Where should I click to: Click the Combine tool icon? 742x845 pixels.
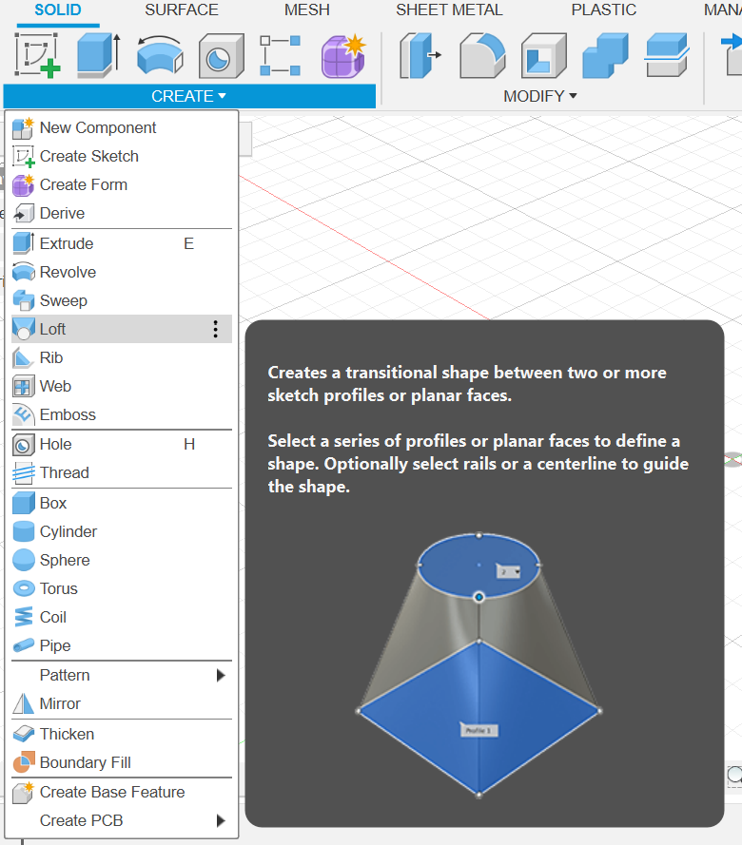click(605, 55)
